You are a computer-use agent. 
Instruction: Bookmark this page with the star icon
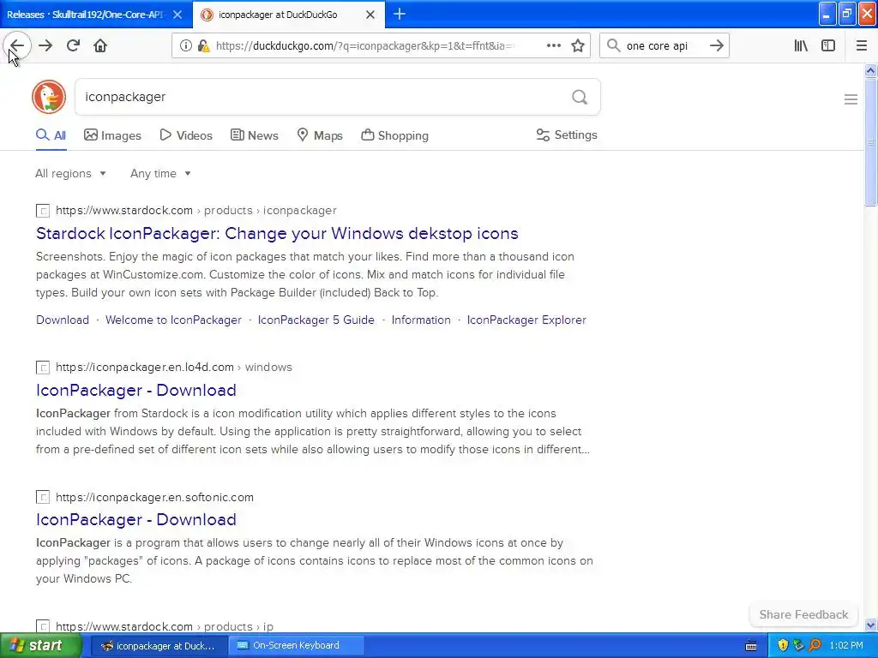(x=578, y=46)
